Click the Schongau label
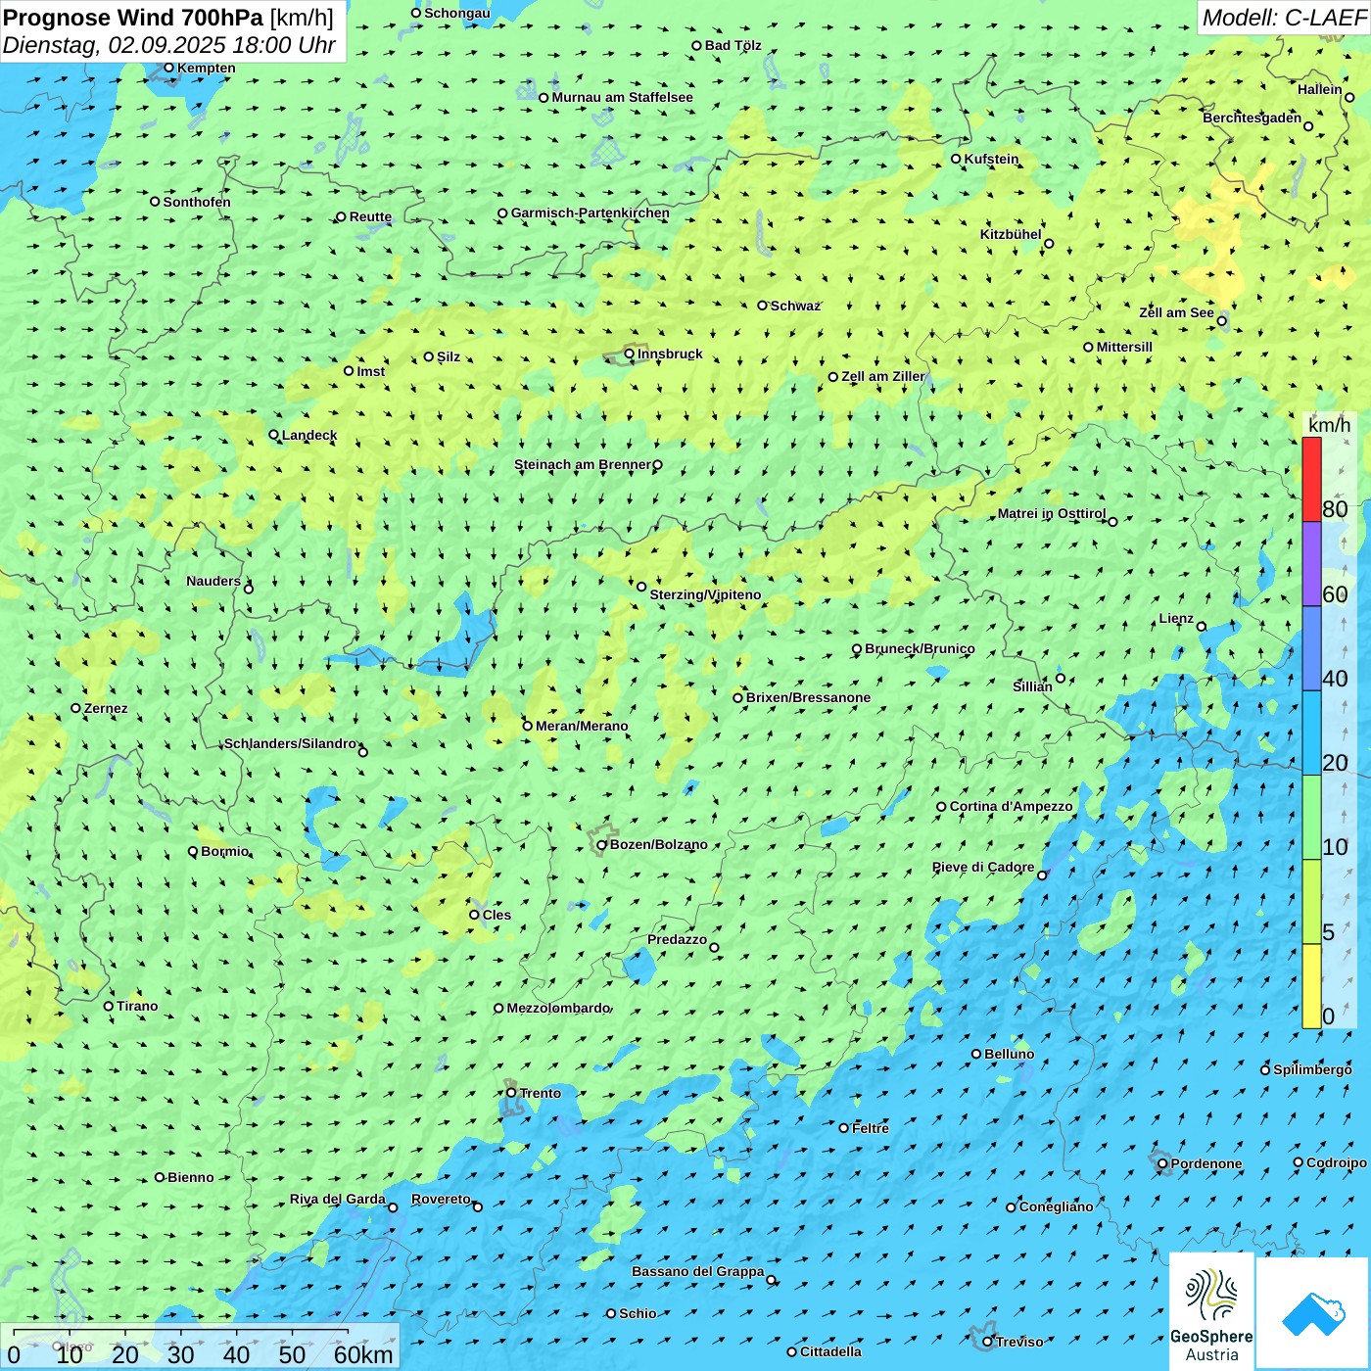Image resolution: width=1371 pixels, height=1371 pixels. (x=457, y=13)
